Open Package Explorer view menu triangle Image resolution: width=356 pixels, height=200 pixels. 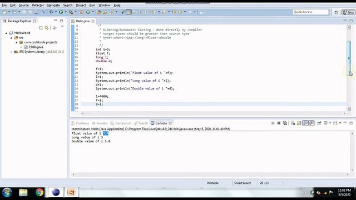62,27
